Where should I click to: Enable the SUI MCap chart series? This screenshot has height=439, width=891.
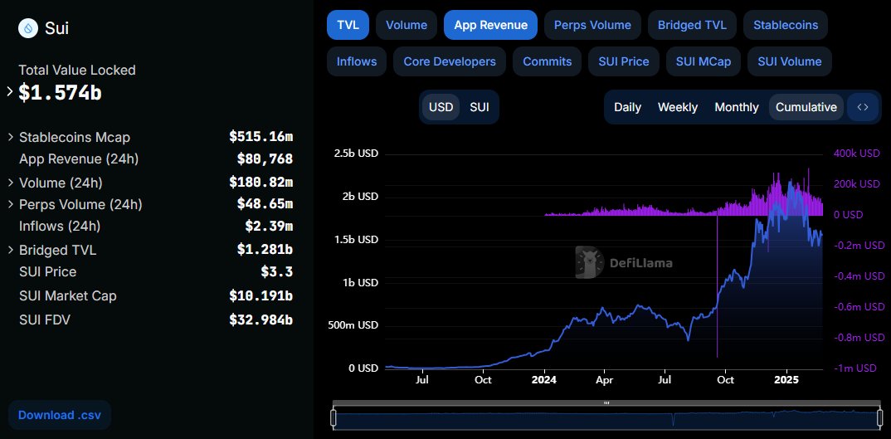point(703,61)
